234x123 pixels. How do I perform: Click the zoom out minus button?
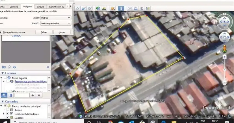point(224,83)
